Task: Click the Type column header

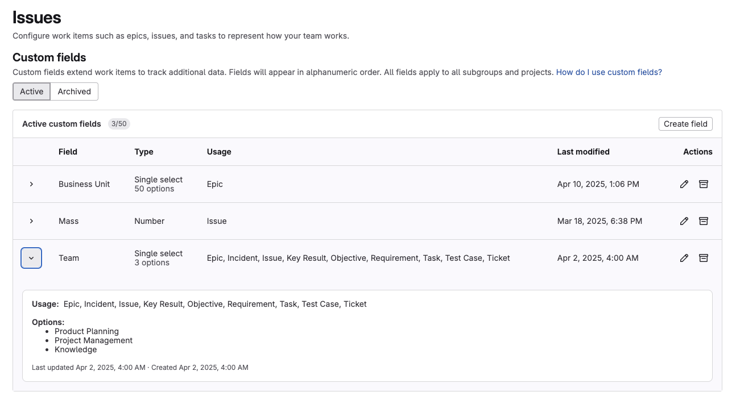Action: tap(144, 152)
